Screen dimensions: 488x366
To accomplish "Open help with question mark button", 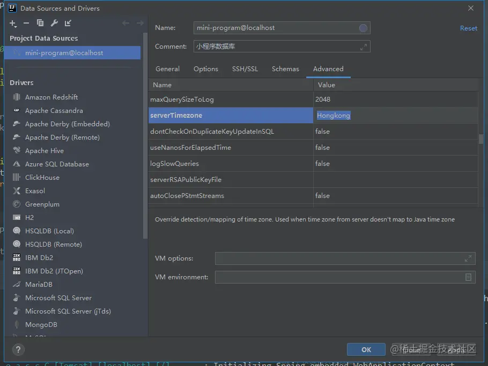I will [18, 349].
